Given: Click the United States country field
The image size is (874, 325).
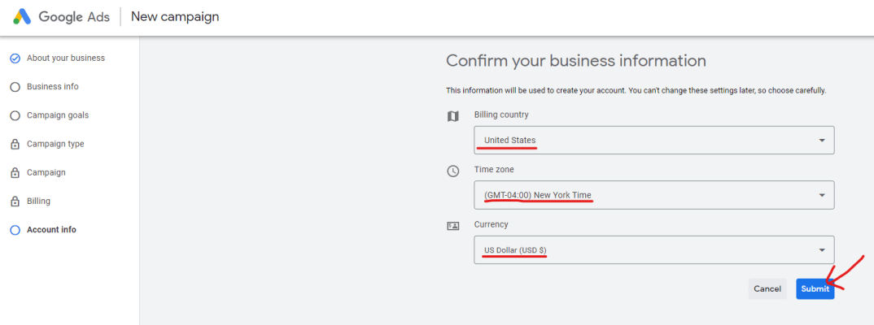Looking at the screenshot, I should pos(653,141).
